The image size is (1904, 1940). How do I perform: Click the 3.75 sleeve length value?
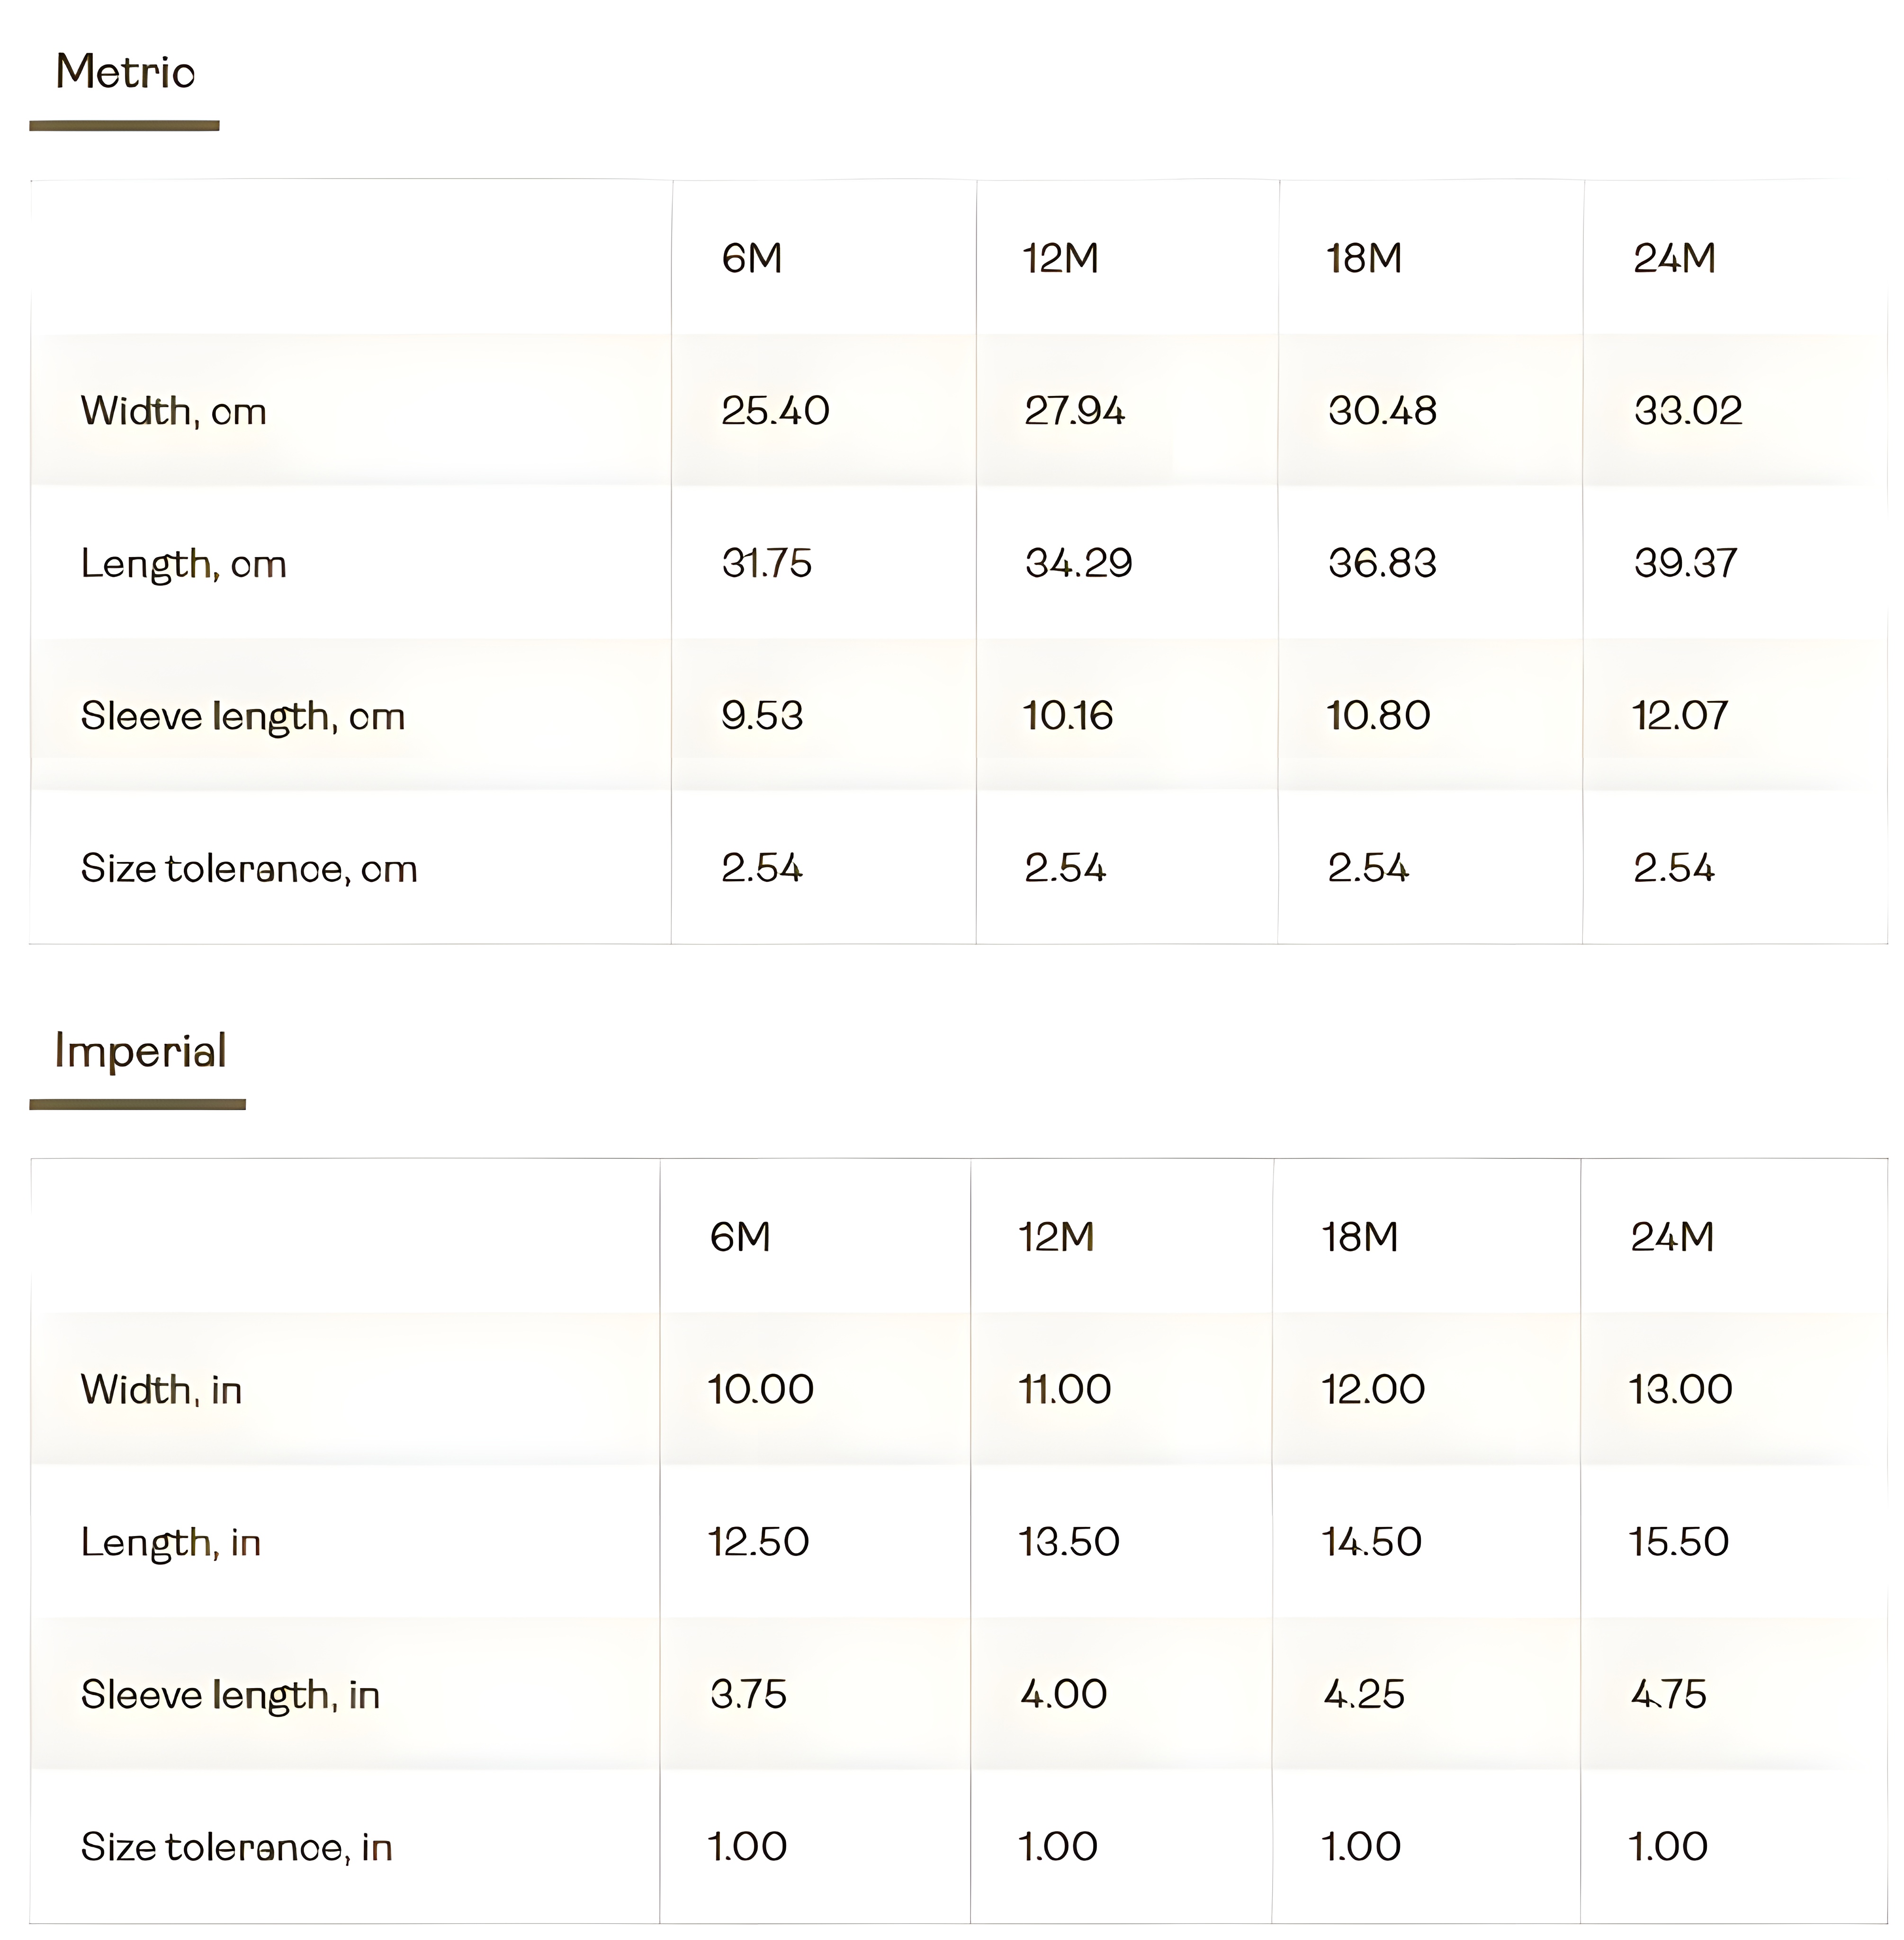pyautogui.click(x=748, y=1694)
